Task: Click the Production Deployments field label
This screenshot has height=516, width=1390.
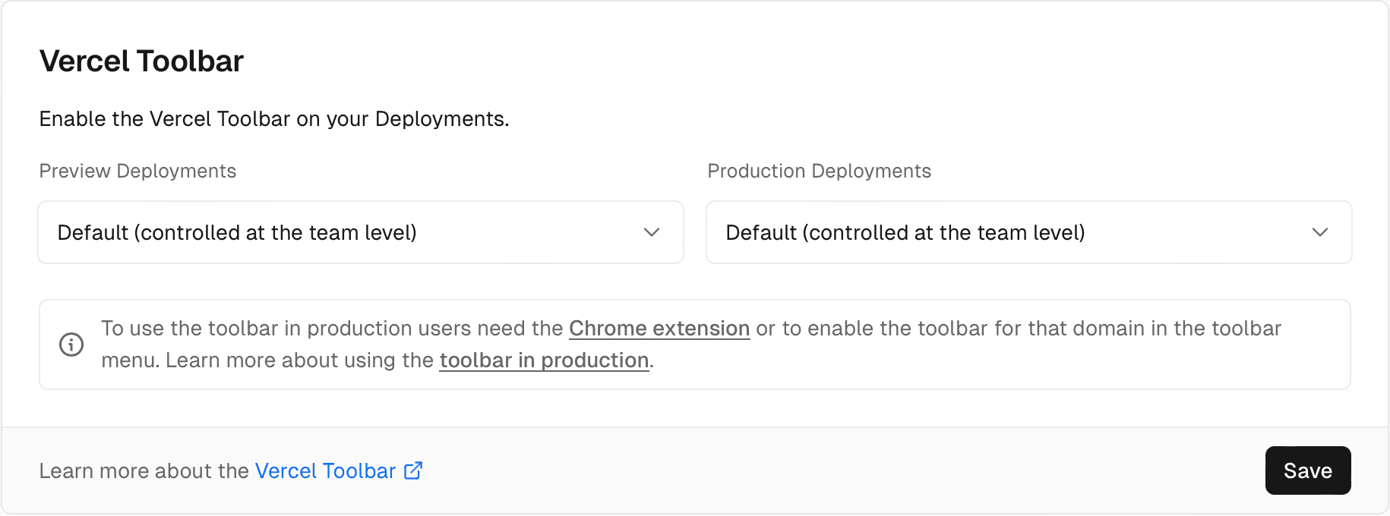Action: tap(819, 171)
